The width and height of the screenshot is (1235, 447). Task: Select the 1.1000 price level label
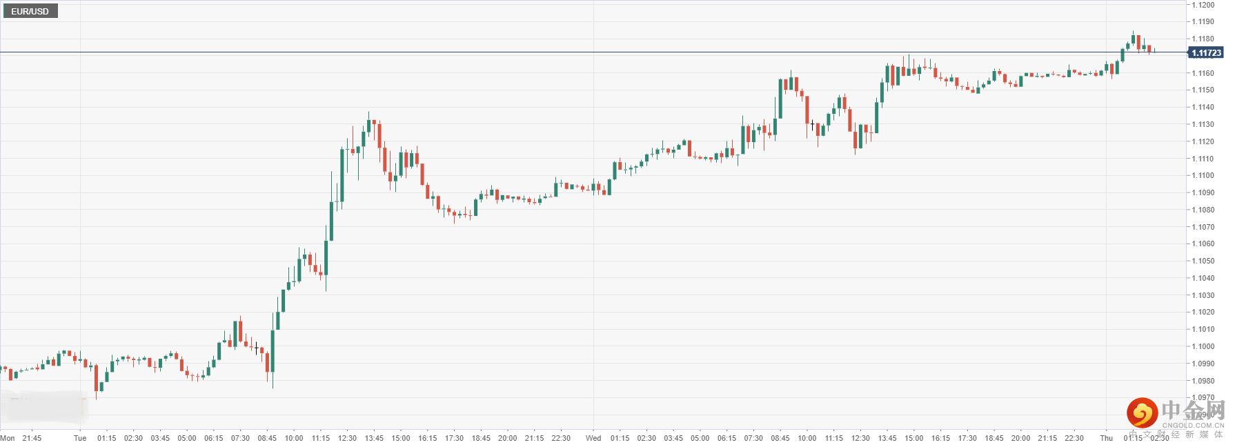point(1203,347)
